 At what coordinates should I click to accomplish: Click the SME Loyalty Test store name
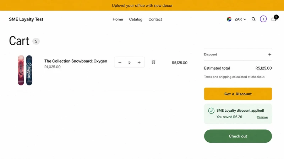[x=26, y=19]
